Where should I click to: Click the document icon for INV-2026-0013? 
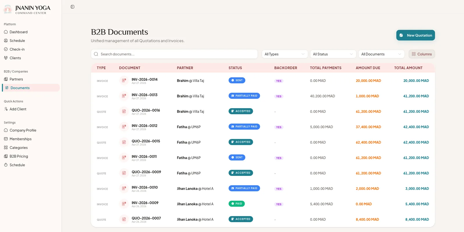[124, 96]
